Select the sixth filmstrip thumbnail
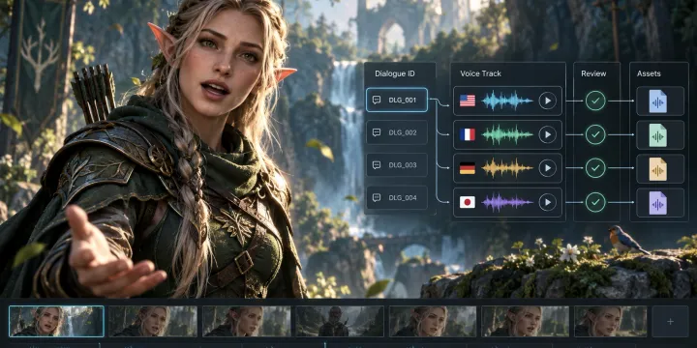This screenshot has height=348, width=697. 526,321
